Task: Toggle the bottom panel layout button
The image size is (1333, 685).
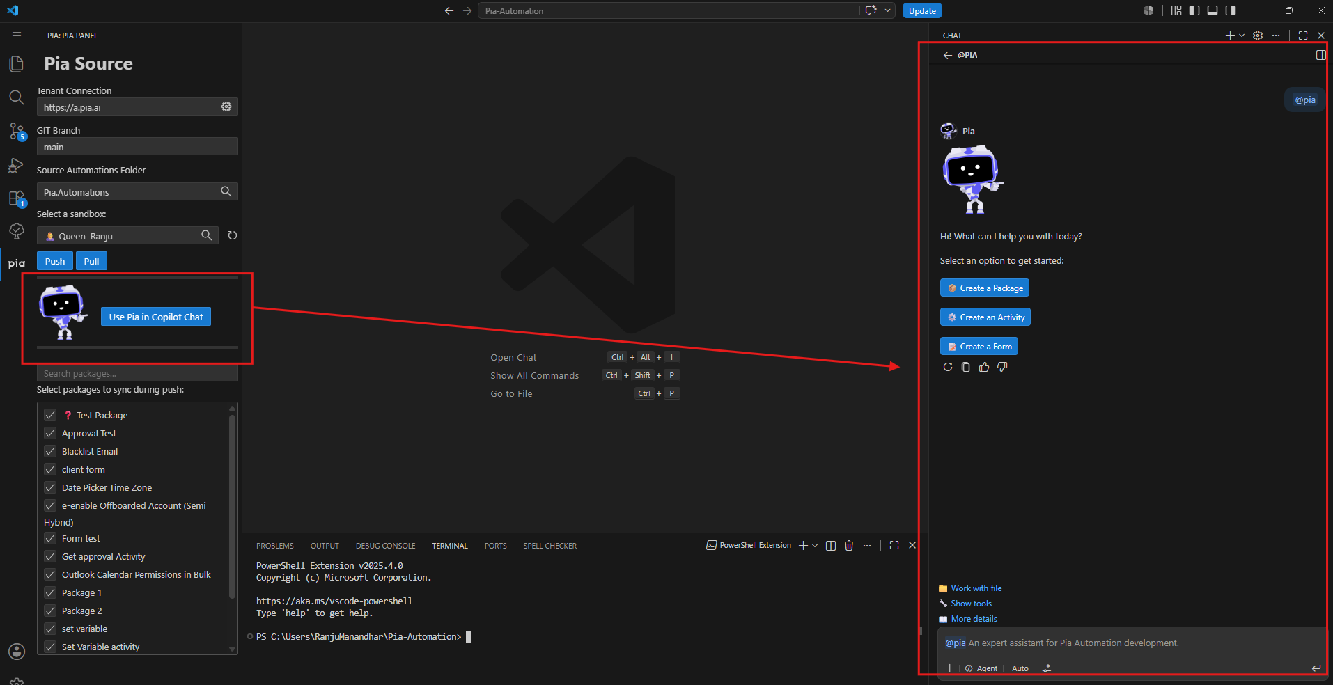Action: [x=1213, y=10]
